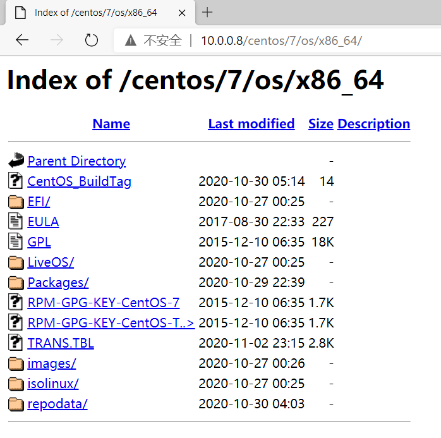Click the unknown-file icon beside TRANS.TBL
441x438 pixels.
(x=15, y=343)
